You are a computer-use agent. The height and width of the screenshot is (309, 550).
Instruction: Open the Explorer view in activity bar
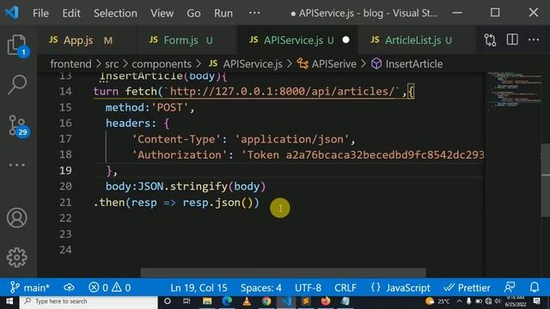(17, 45)
